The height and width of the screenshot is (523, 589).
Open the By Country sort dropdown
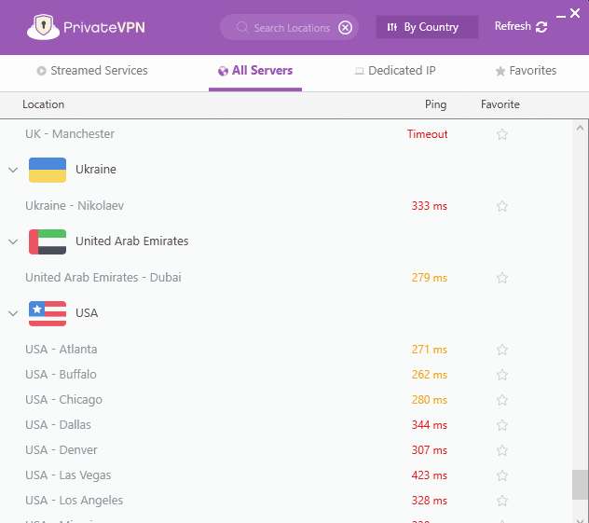point(426,27)
